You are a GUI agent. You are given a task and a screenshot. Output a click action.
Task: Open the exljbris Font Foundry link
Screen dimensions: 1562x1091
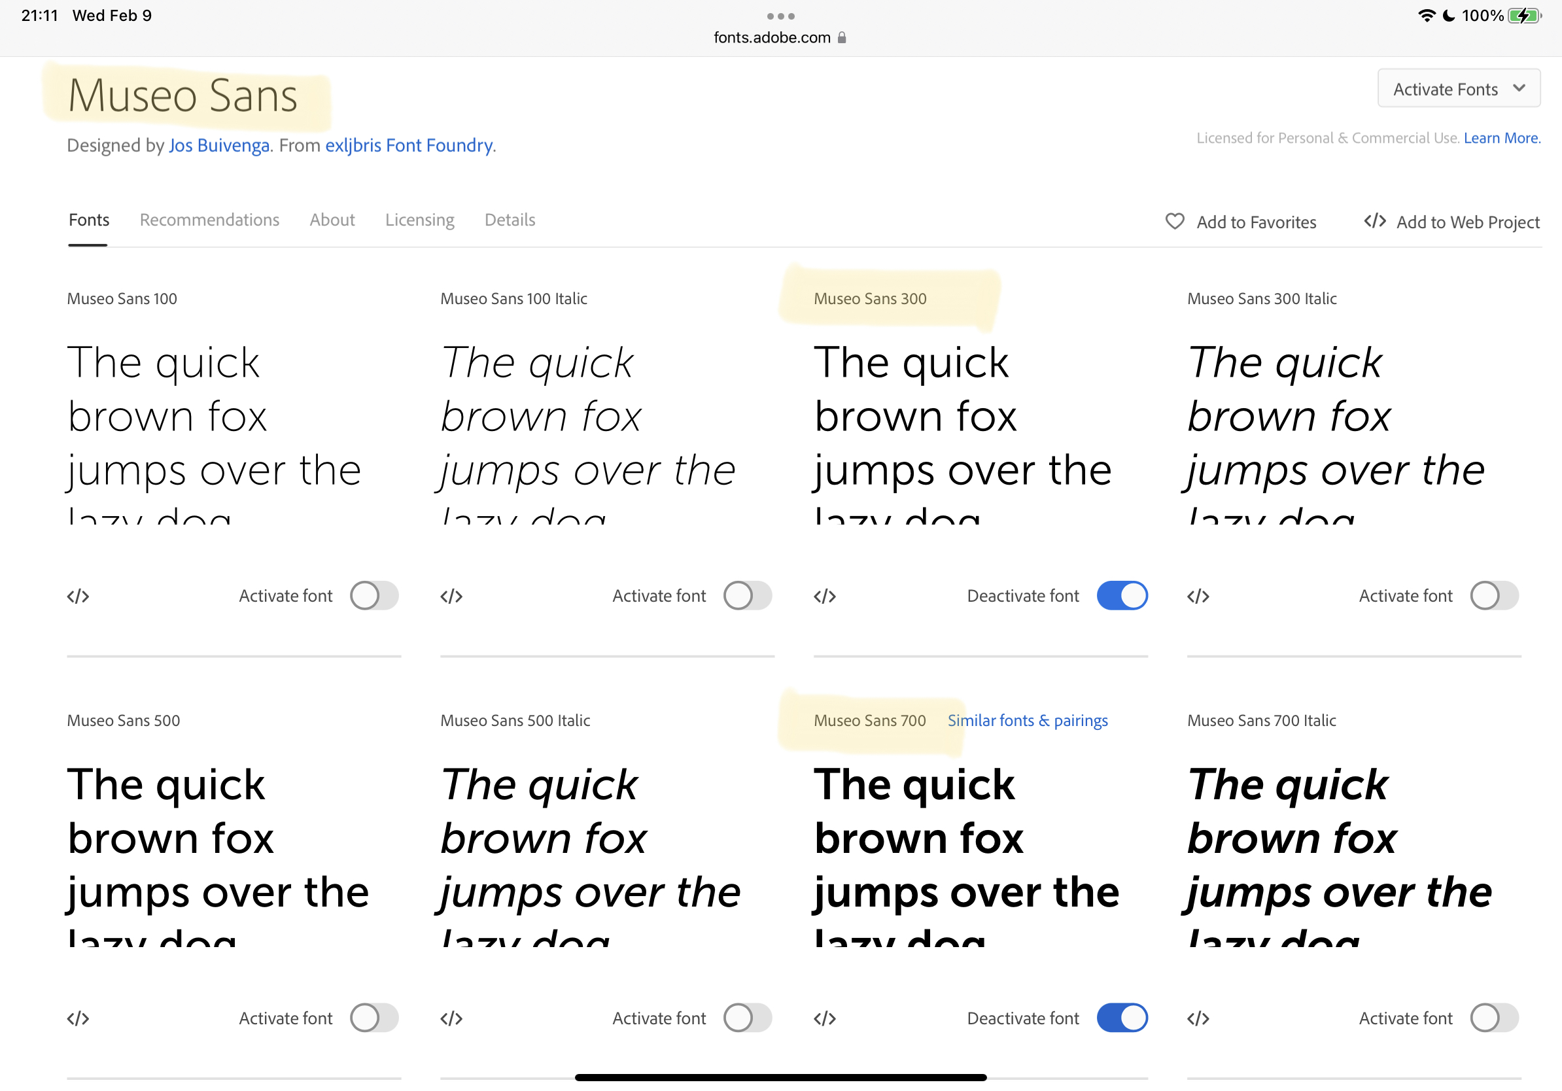[408, 145]
